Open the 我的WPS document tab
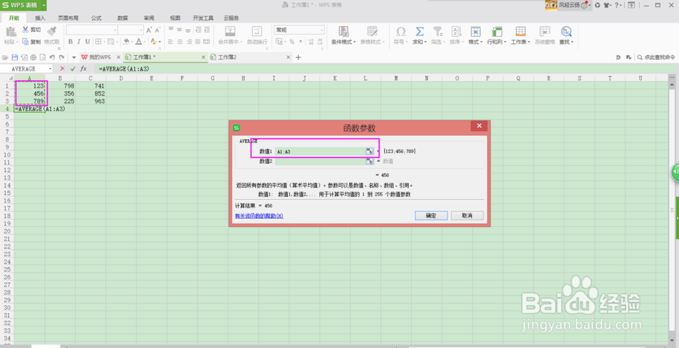Viewport: 679px width, 348px height. tap(100, 57)
